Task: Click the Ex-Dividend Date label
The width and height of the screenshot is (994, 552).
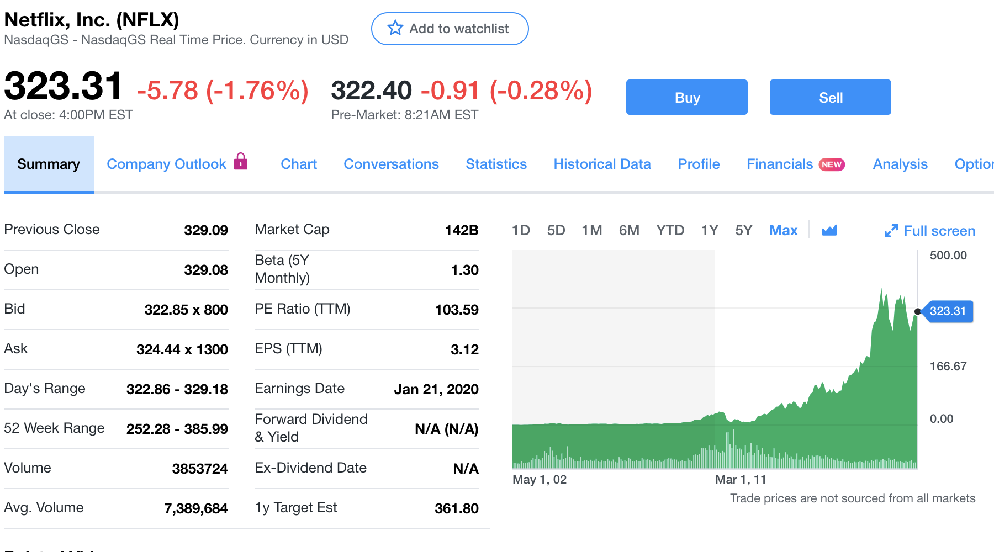Action: [310, 468]
